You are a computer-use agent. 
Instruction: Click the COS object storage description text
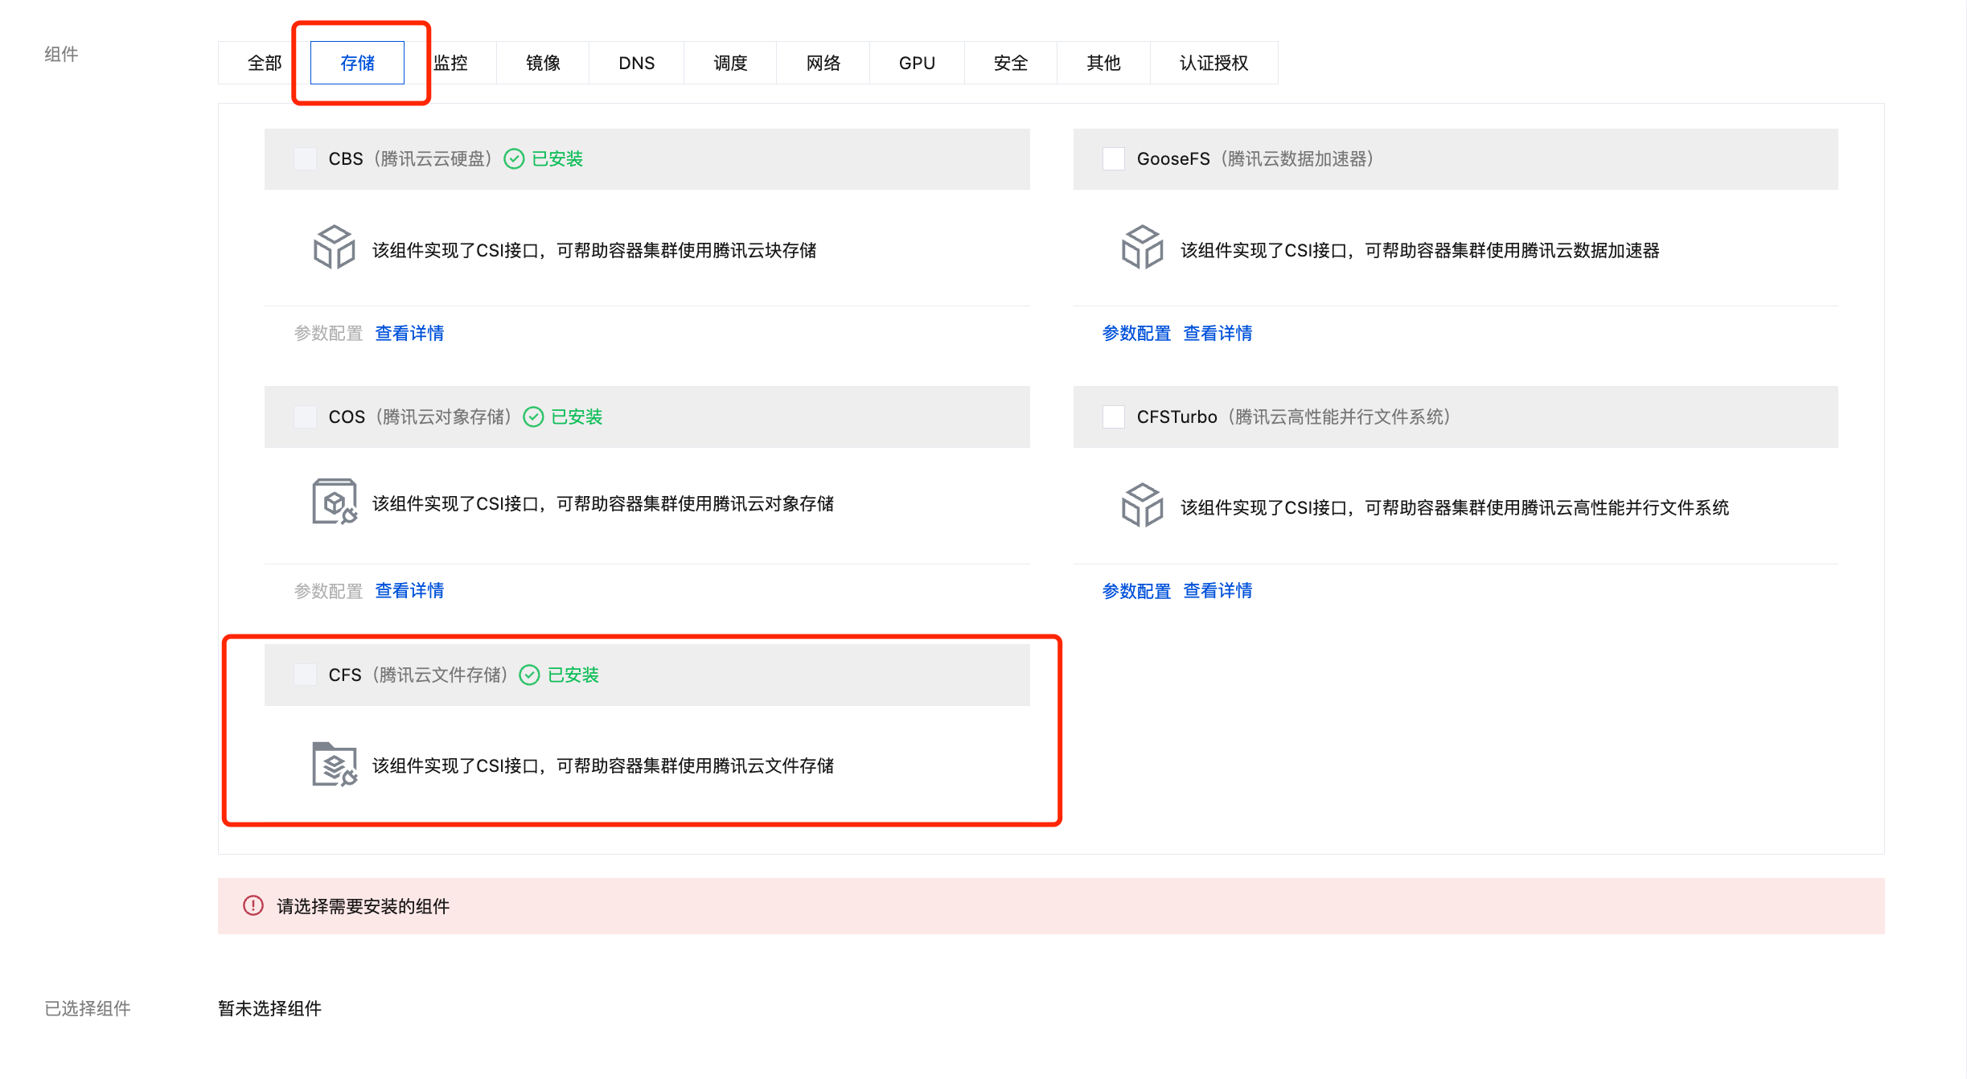click(603, 503)
